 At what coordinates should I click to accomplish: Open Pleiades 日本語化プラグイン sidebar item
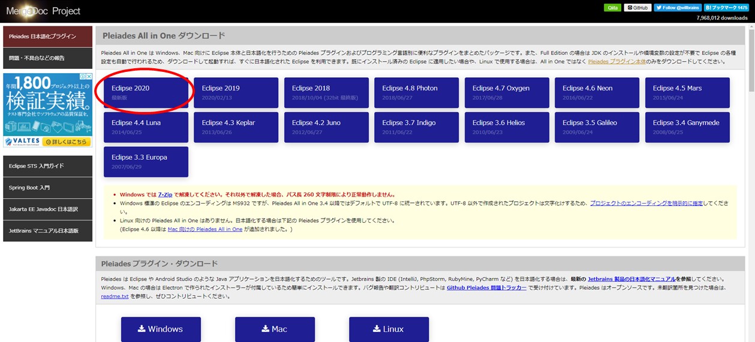(48, 37)
